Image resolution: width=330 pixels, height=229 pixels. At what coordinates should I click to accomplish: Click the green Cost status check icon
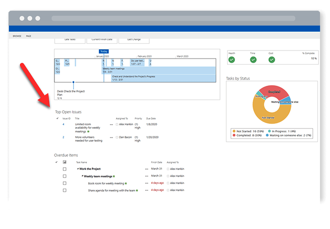click(272, 59)
